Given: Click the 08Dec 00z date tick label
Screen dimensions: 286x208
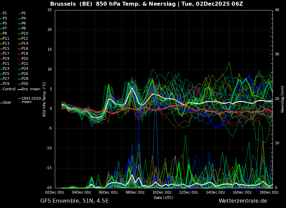Looking at the screenshot, I should pyautogui.click(x=135, y=193).
